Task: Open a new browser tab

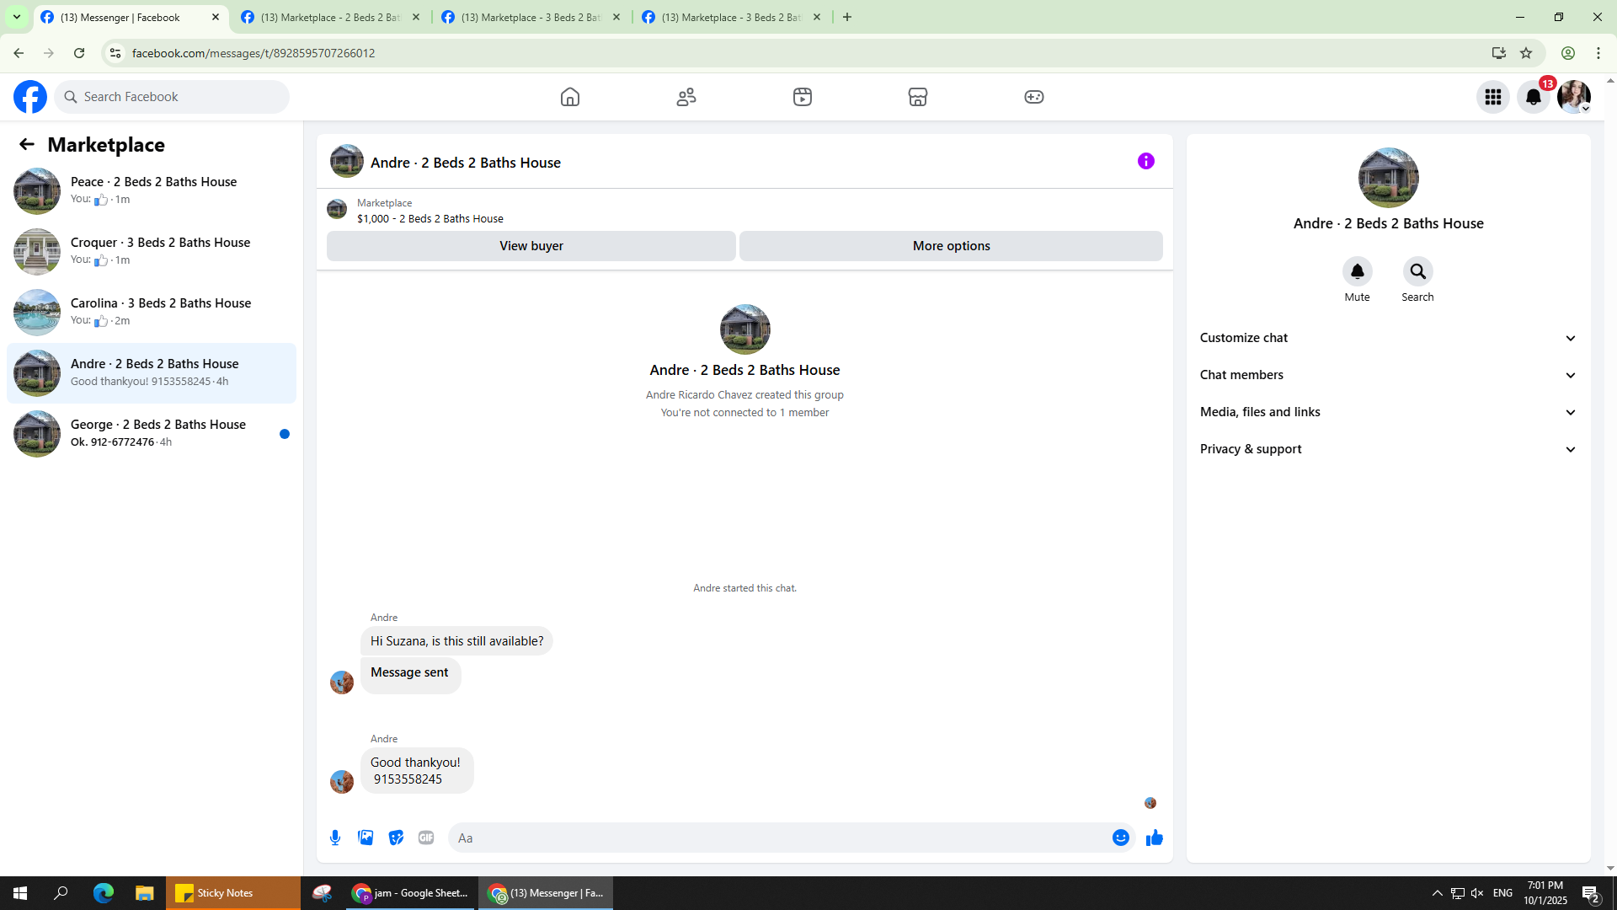Action: click(847, 17)
